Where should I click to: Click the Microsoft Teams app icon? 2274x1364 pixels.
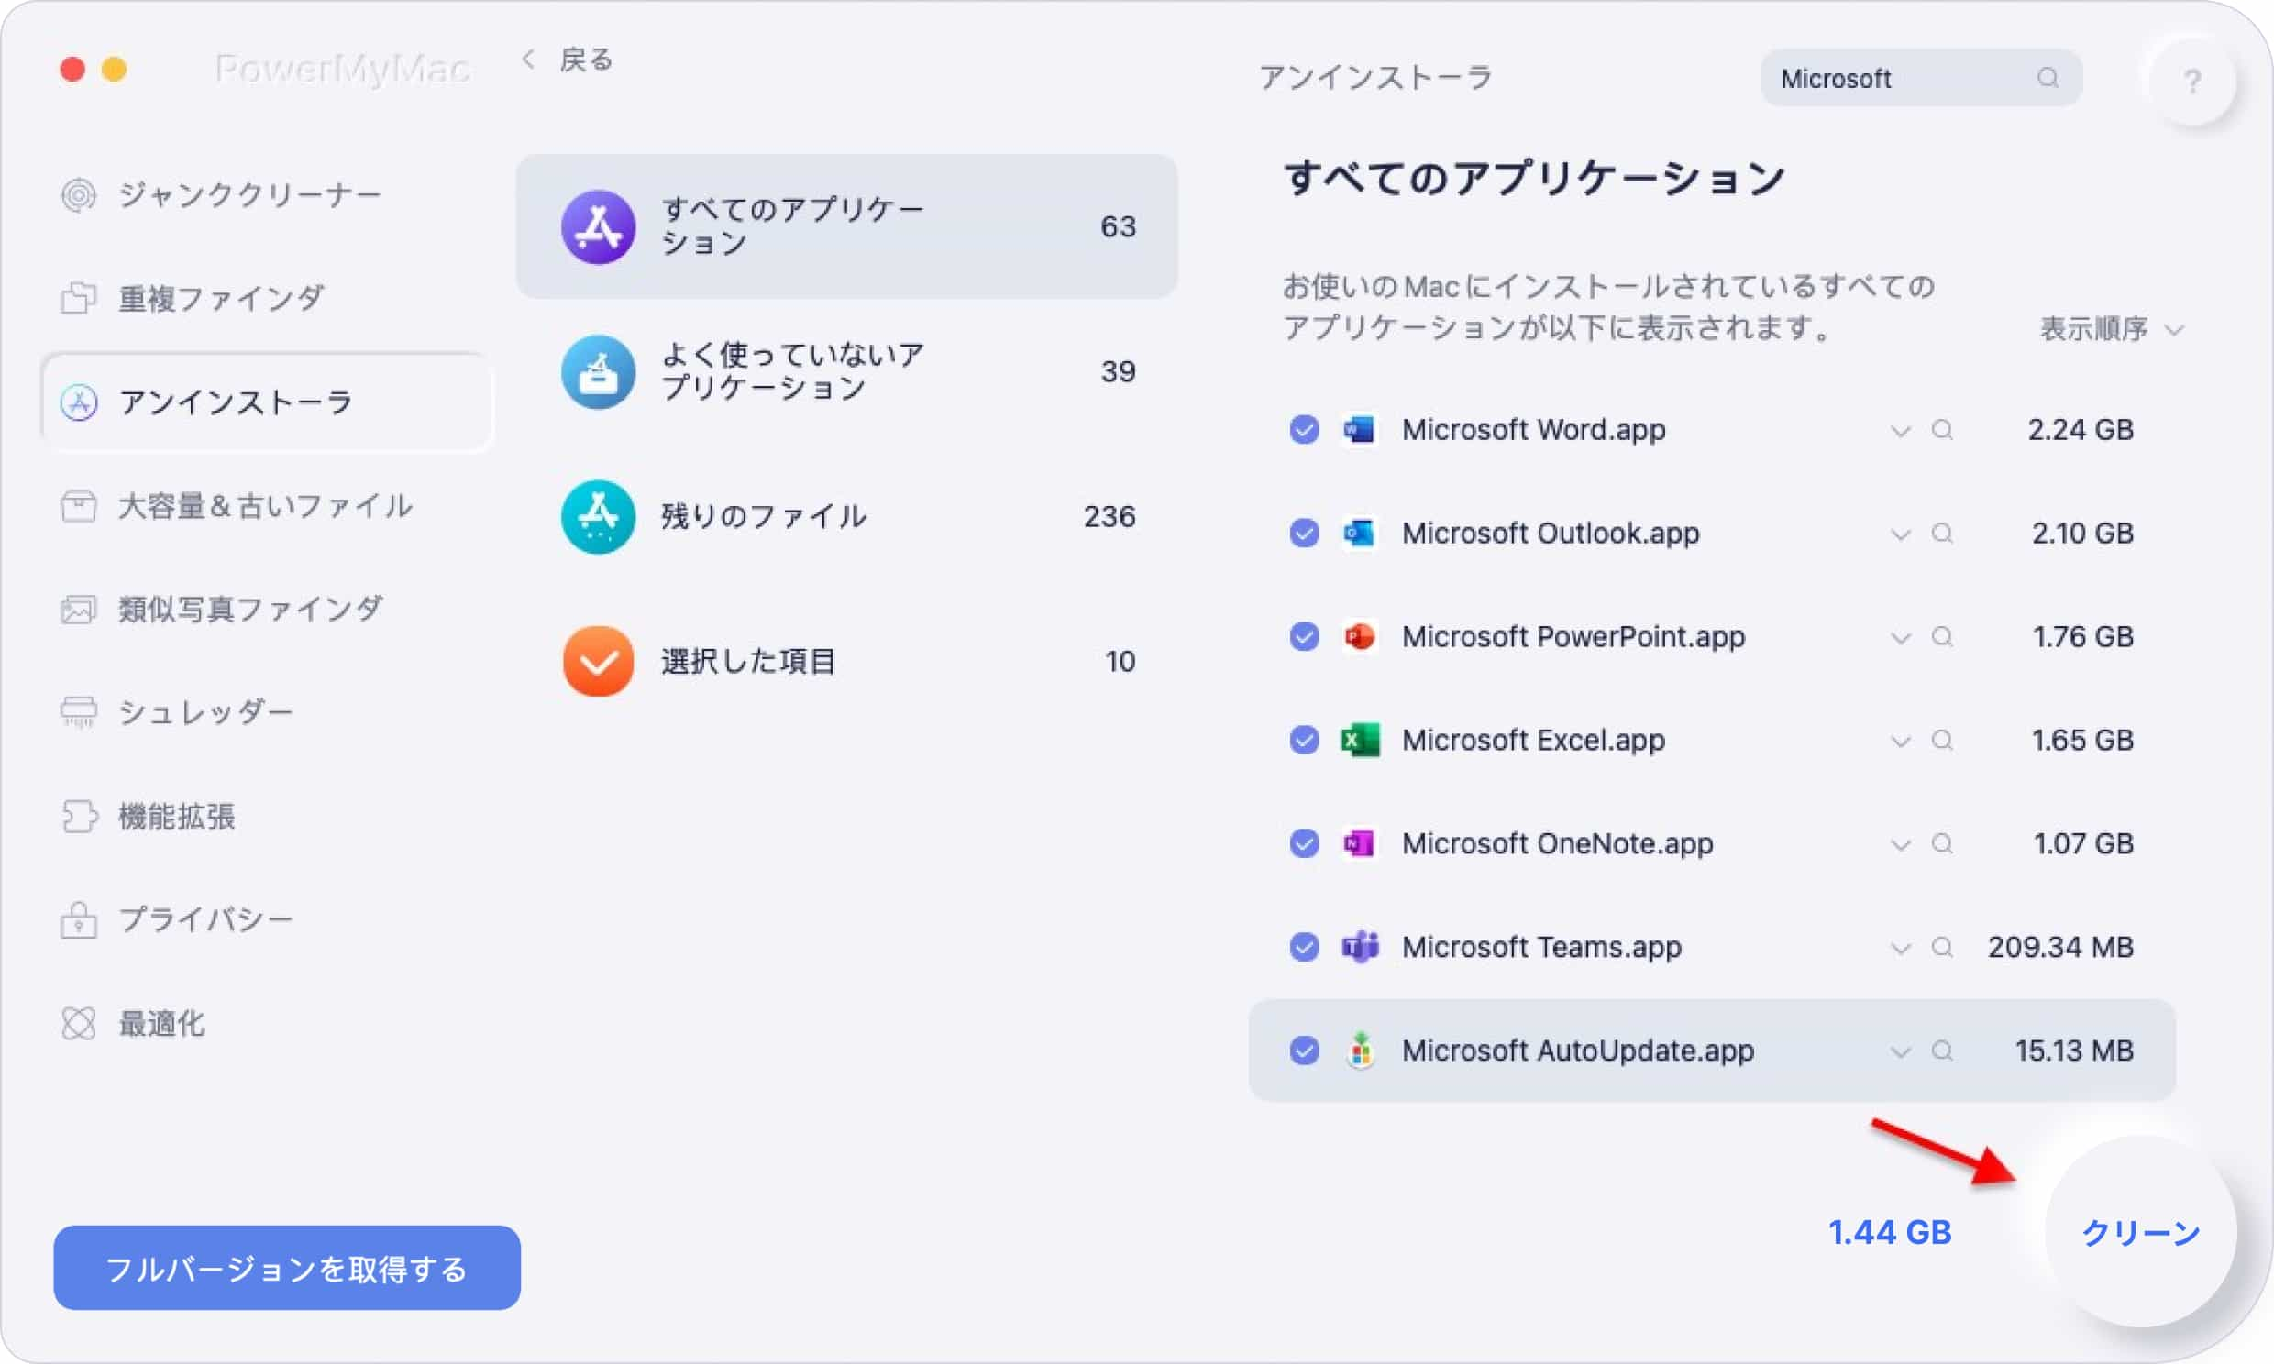(x=1360, y=947)
